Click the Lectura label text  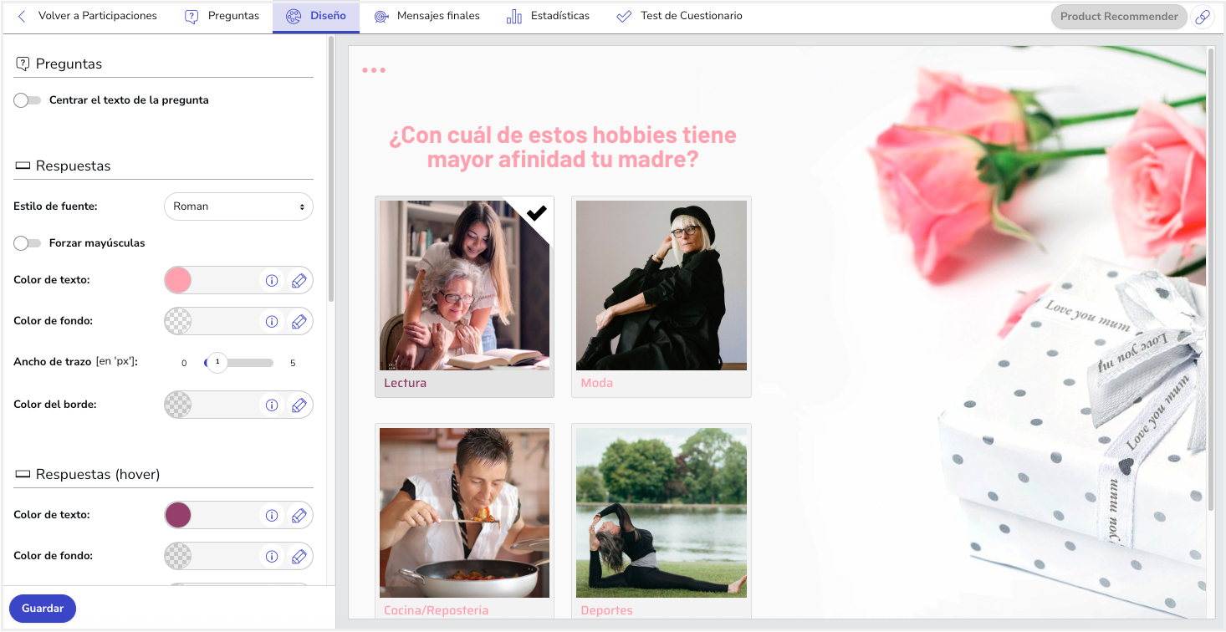click(x=405, y=384)
